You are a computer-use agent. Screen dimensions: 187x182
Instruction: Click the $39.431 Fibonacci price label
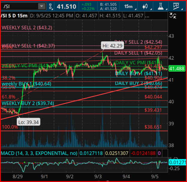tap(153, 110)
